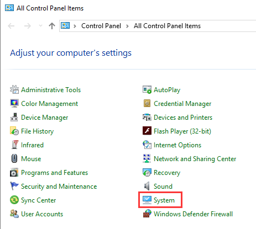Screen dimensions: 256x229
Task: Expand the chevron before Control Panel breadcrumb
Action: coord(75,26)
